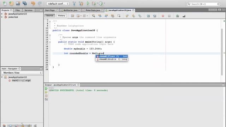Screen dimensions: 226x127
Task: Click the Re-run green arrow in Output
Action: pos(46,89)
